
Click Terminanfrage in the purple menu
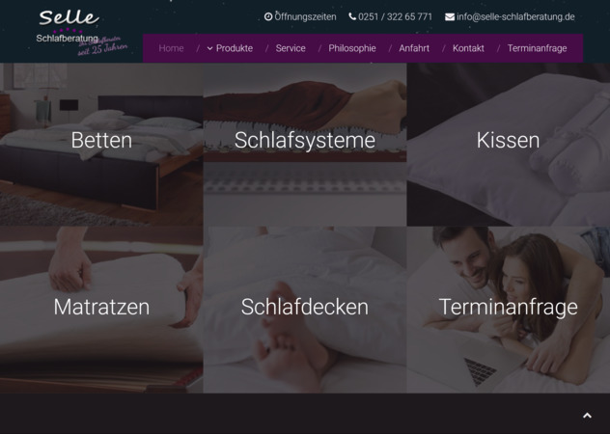coord(537,48)
